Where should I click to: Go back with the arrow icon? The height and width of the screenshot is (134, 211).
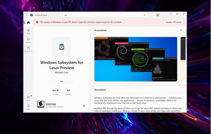(27, 15)
